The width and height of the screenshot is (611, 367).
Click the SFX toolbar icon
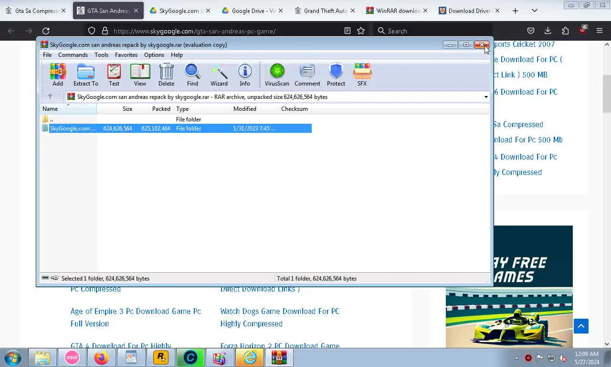coord(362,75)
